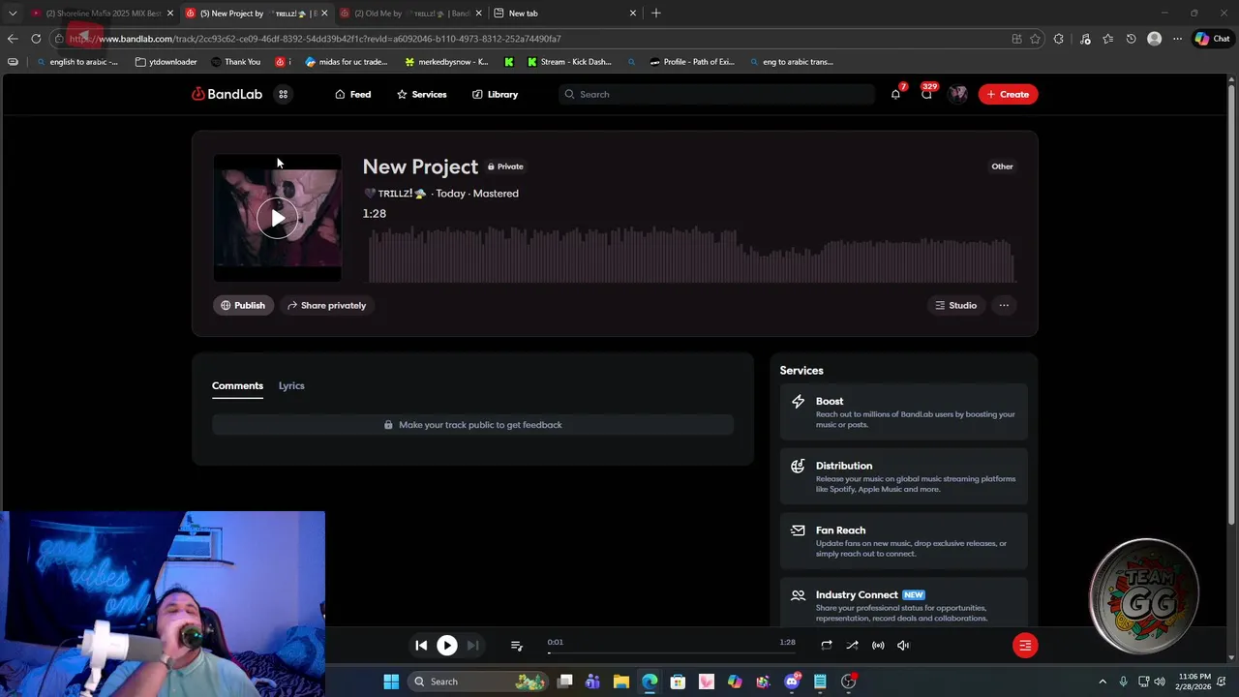Viewport: 1239px width, 697px height.
Task: Open the Services menu
Action: [x=421, y=94]
